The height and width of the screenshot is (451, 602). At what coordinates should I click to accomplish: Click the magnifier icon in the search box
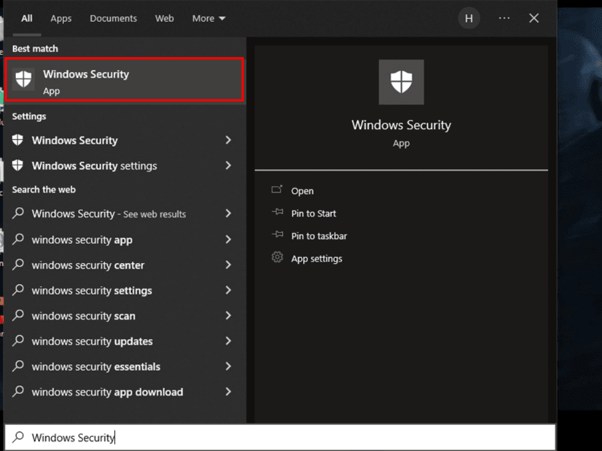pyautogui.click(x=19, y=437)
